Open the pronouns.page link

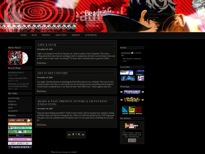tap(14, 98)
